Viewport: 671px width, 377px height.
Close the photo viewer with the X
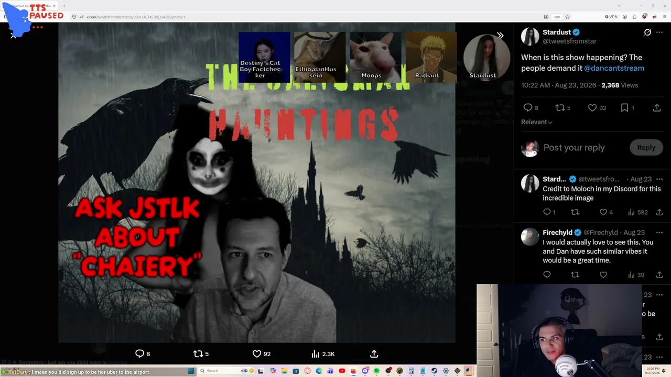pyautogui.click(x=13, y=36)
